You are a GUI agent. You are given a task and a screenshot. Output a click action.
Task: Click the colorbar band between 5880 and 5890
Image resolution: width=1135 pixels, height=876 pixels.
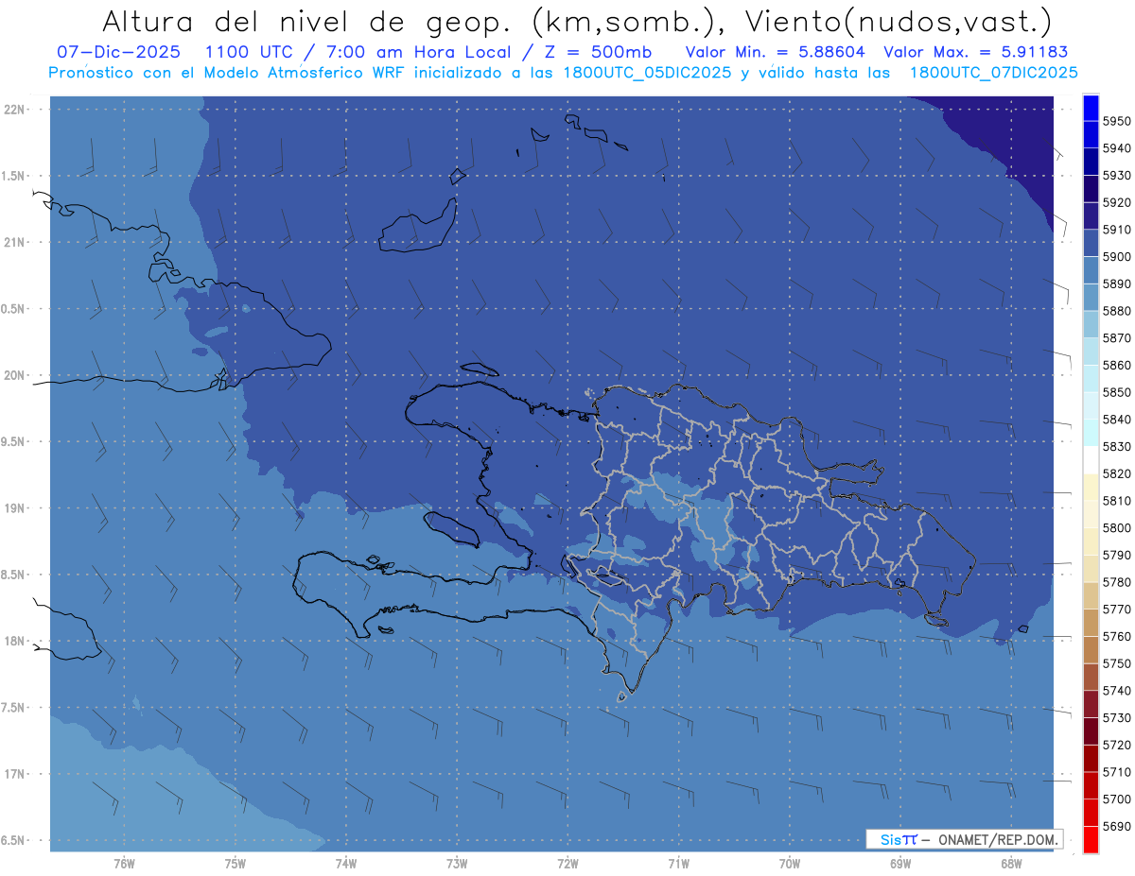point(1091,298)
